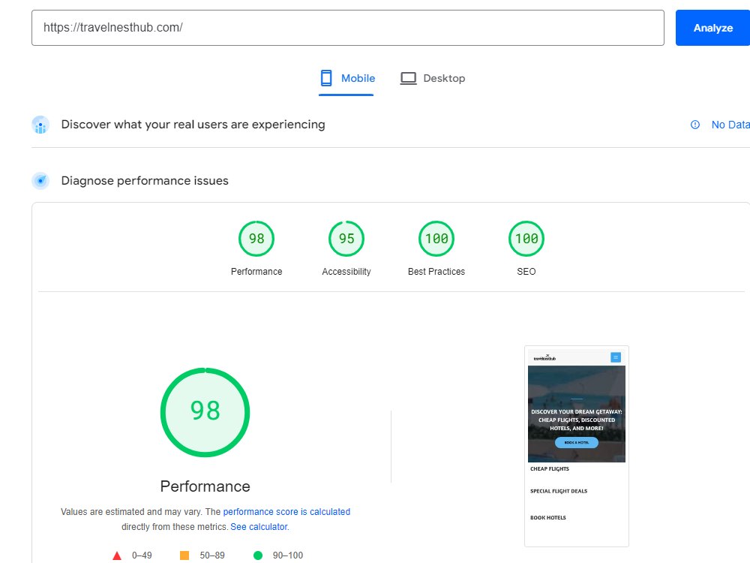Screen dimensions: 750x563
Task: Click the large Performance heading text
Action: tap(205, 486)
